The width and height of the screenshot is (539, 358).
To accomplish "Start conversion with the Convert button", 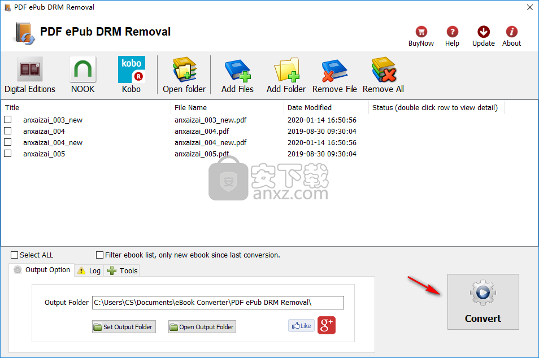I will tap(483, 302).
